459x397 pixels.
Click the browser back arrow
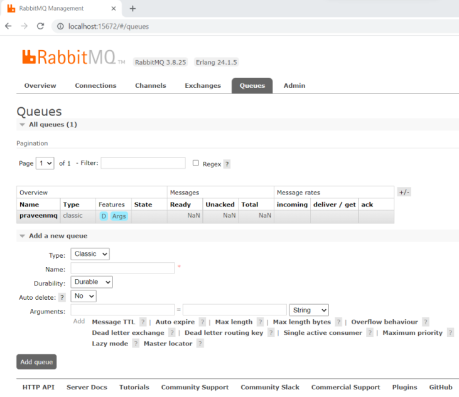coord(8,26)
